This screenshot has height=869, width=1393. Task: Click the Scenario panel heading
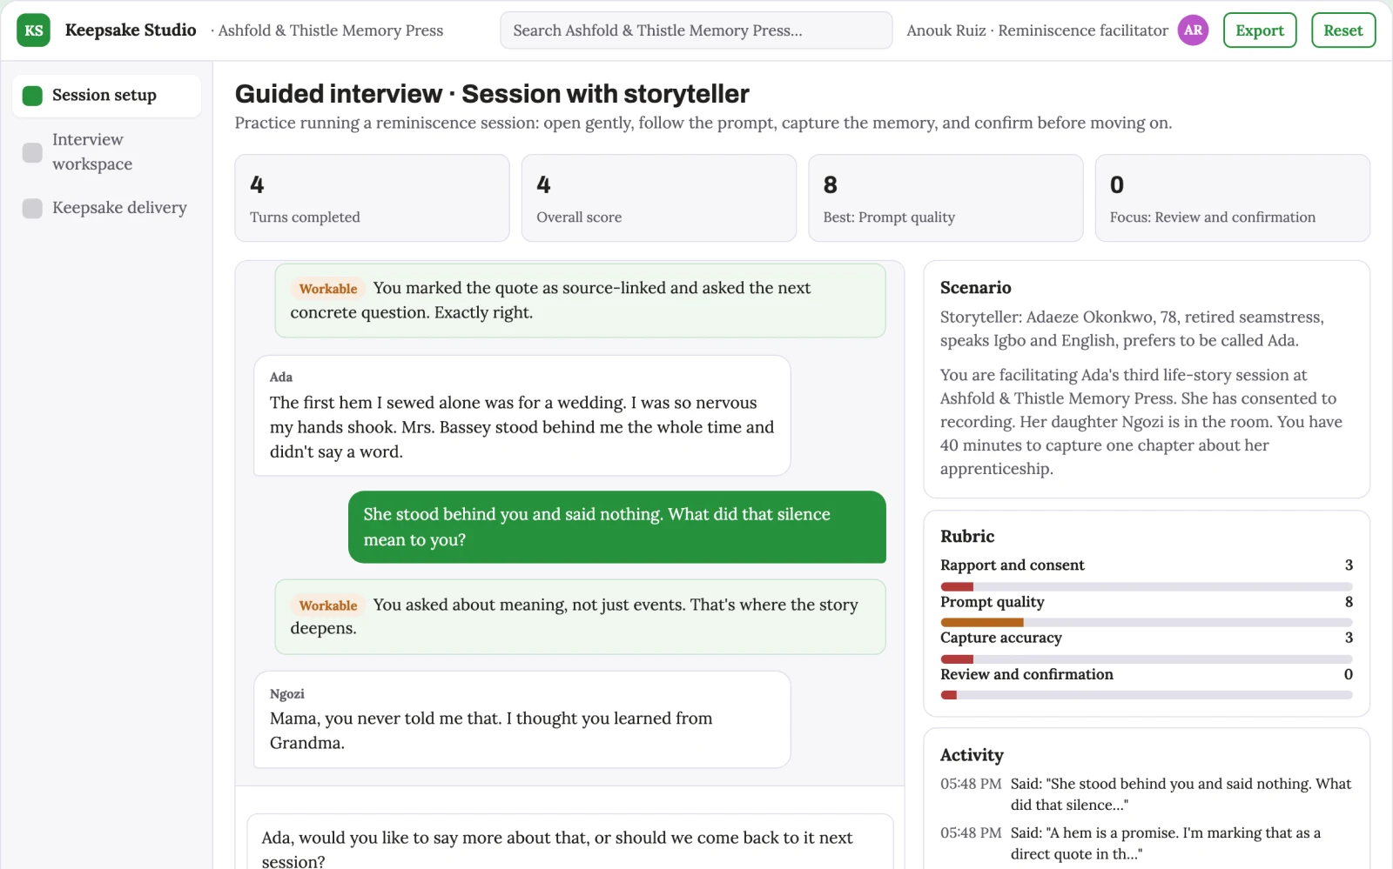pyautogui.click(x=975, y=288)
